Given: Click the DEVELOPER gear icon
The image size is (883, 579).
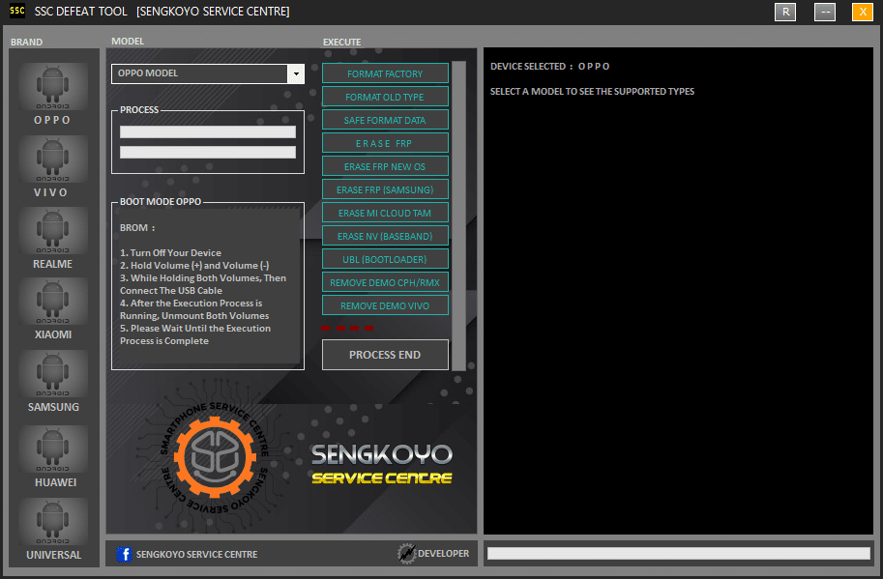Looking at the screenshot, I should click(407, 553).
